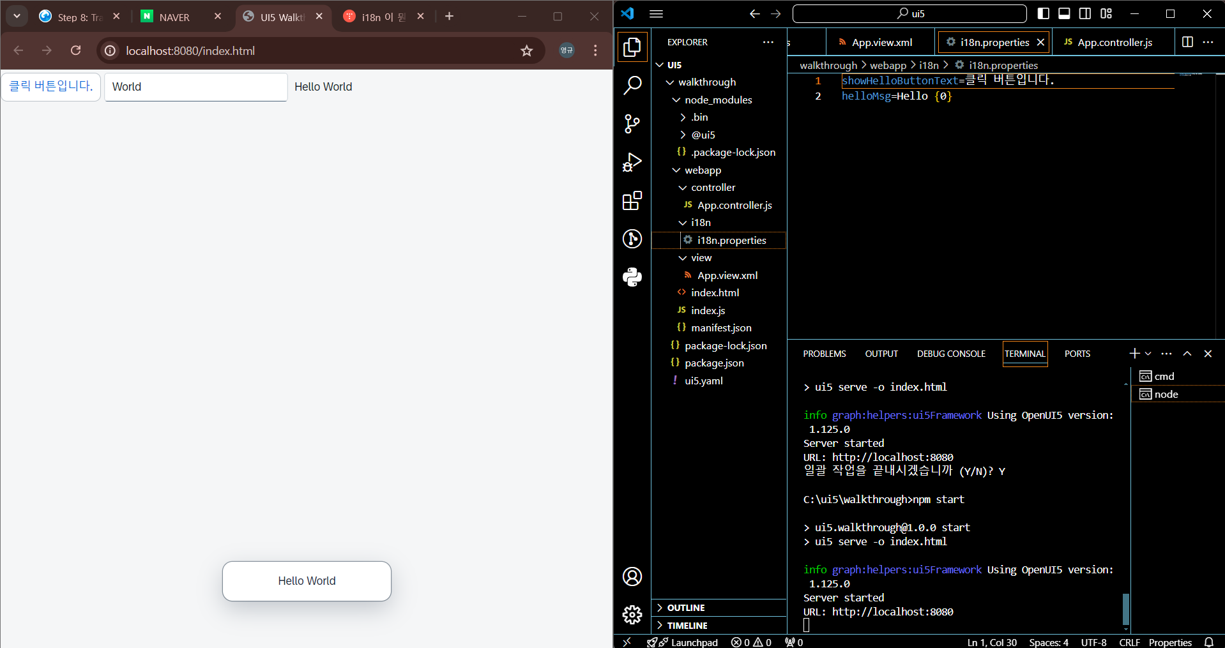Switch to the PORTS panel tab
Screen dimensions: 1225x648
coord(1077,354)
